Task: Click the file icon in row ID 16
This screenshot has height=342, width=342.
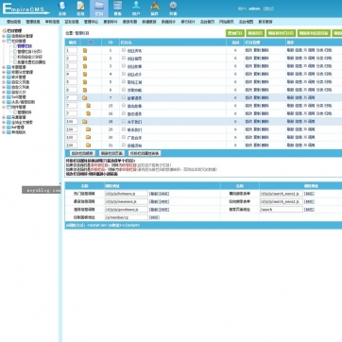Action: click(x=88, y=113)
